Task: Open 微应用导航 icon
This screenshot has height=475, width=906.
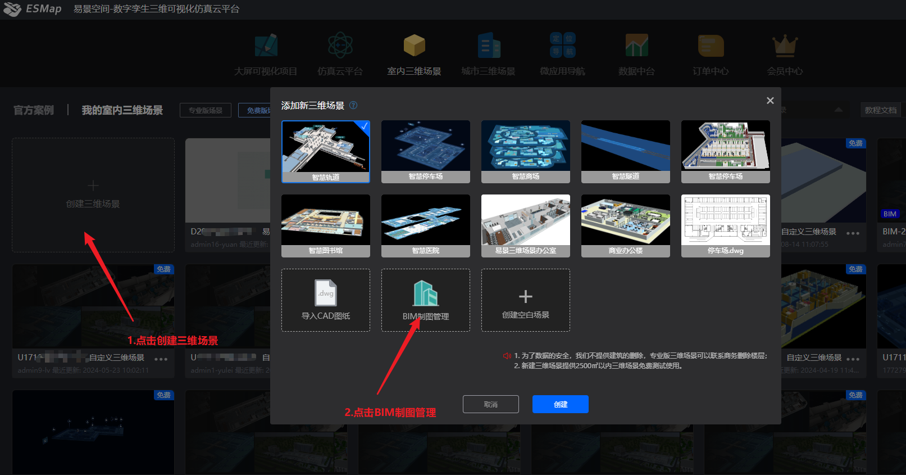Action: [562, 45]
